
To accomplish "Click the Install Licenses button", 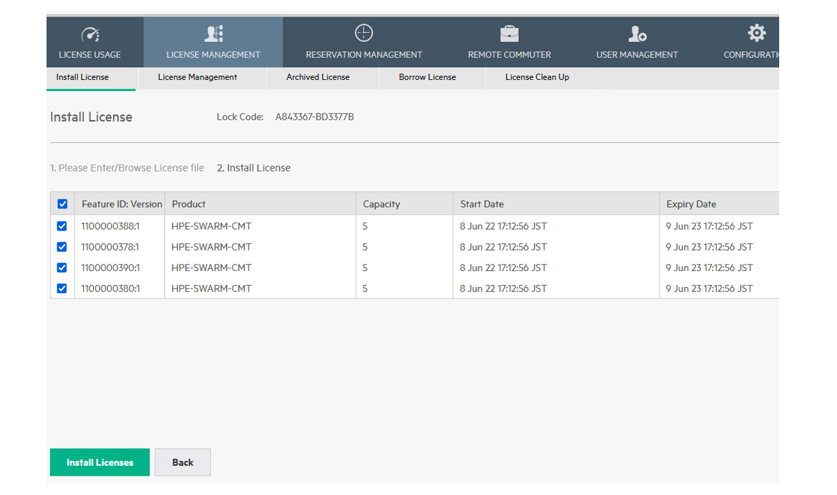I will pos(100,462).
